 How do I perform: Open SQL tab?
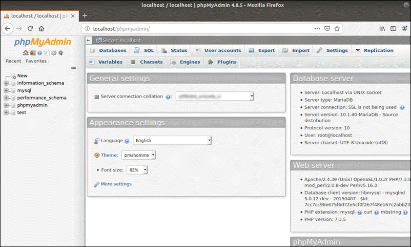tap(145, 50)
